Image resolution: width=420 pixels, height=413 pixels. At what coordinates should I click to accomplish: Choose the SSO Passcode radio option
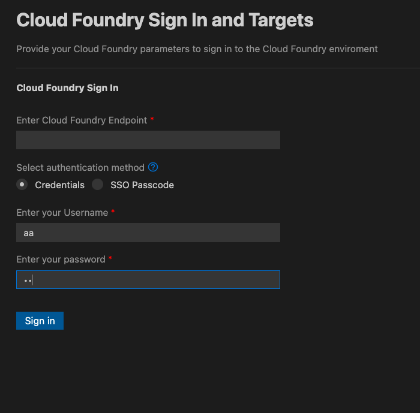[x=97, y=185]
